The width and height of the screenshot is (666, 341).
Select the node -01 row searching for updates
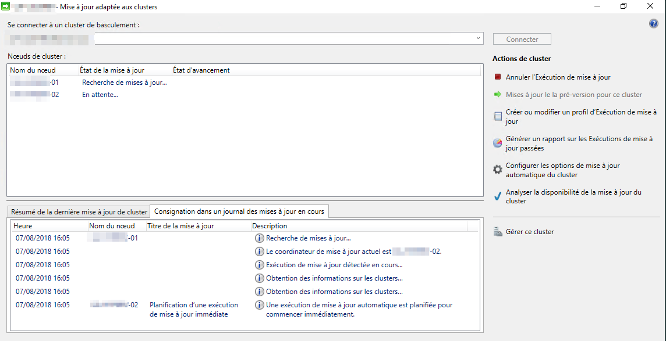pyautogui.click(x=124, y=82)
